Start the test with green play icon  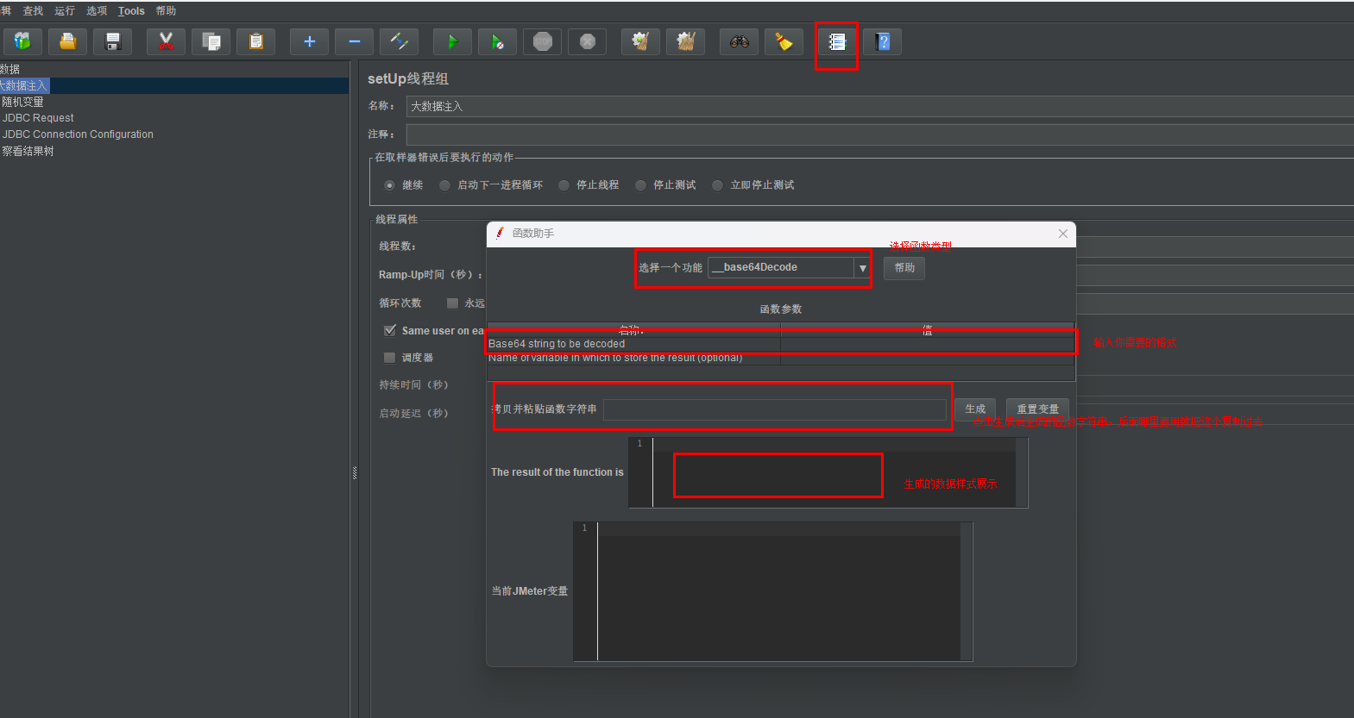tap(452, 41)
